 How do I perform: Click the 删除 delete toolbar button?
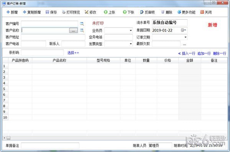point(167,12)
